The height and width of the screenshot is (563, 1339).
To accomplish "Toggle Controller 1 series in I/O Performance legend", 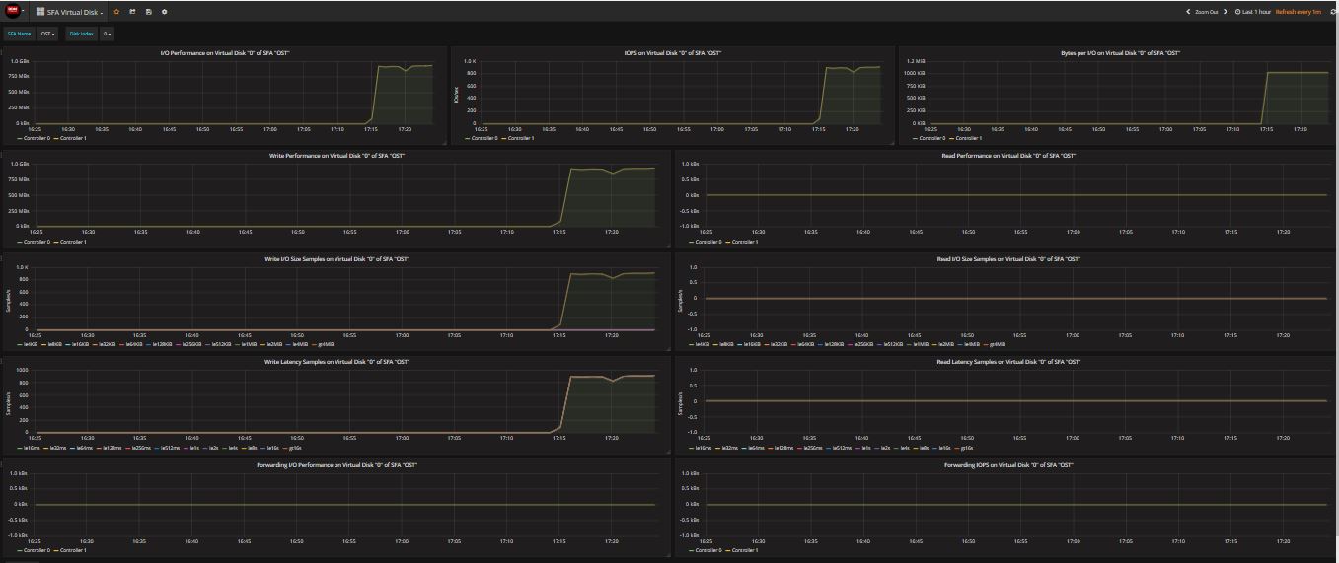I will point(73,139).
